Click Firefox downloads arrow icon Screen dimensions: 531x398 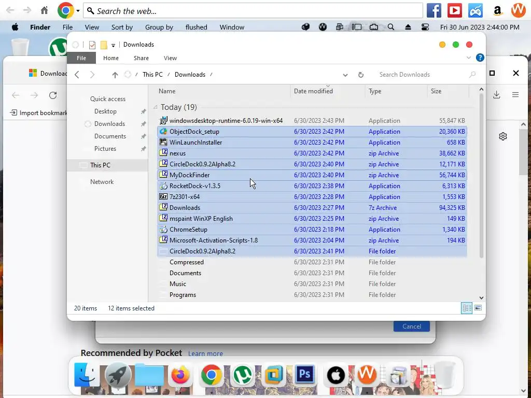[496, 95]
